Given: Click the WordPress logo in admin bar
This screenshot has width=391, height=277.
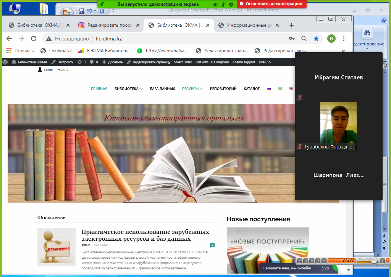Looking at the screenshot, I should click(x=5, y=62).
